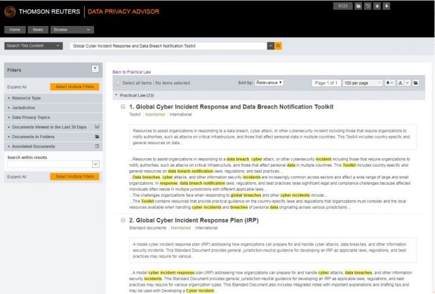Click save-to-folder icon in results toolbar
The image size is (435, 294).
415,83
